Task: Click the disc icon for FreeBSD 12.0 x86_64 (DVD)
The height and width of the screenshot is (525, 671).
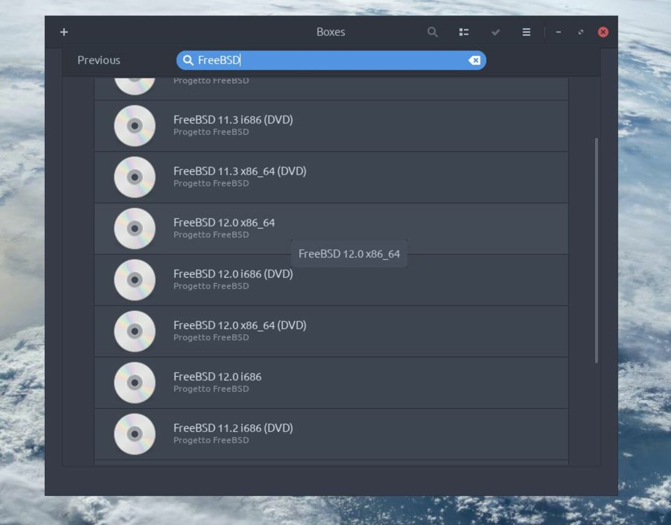Action: tap(135, 330)
